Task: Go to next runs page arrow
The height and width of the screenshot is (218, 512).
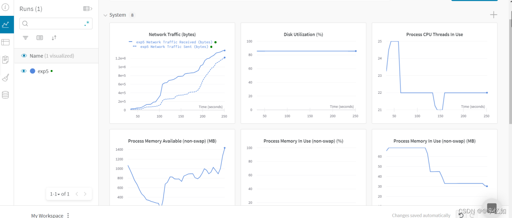Action: pos(85,194)
